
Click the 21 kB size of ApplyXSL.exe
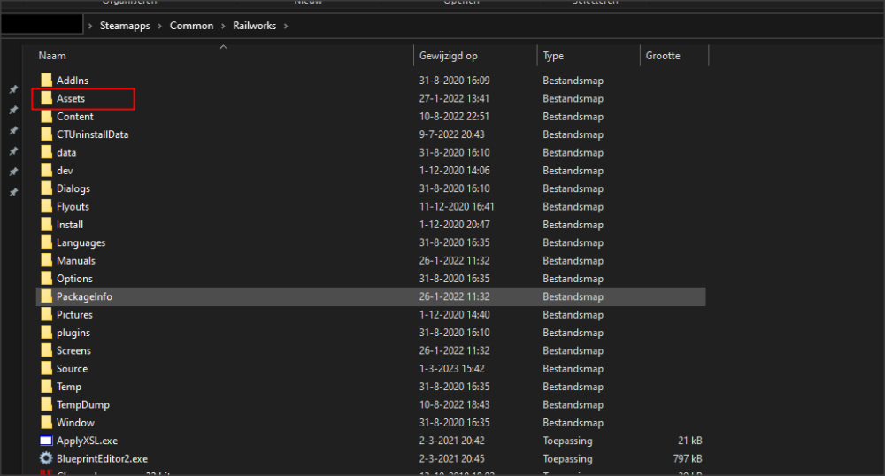click(x=689, y=441)
